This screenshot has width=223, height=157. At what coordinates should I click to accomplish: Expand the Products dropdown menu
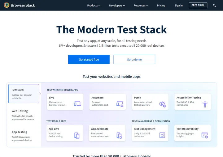click(94, 6)
